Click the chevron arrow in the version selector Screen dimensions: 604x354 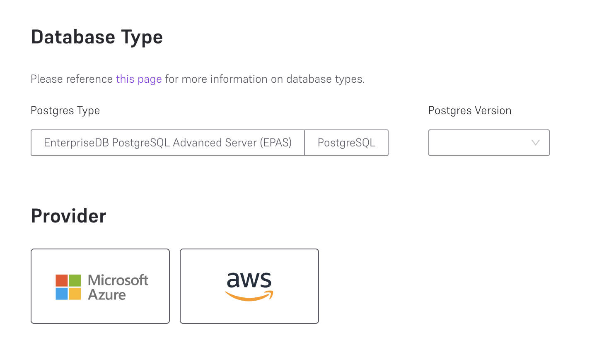tap(535, 143)
